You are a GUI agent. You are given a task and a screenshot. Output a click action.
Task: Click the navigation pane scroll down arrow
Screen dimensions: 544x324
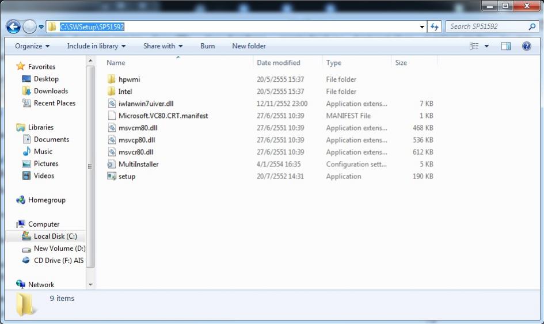(x=90, y=285)
